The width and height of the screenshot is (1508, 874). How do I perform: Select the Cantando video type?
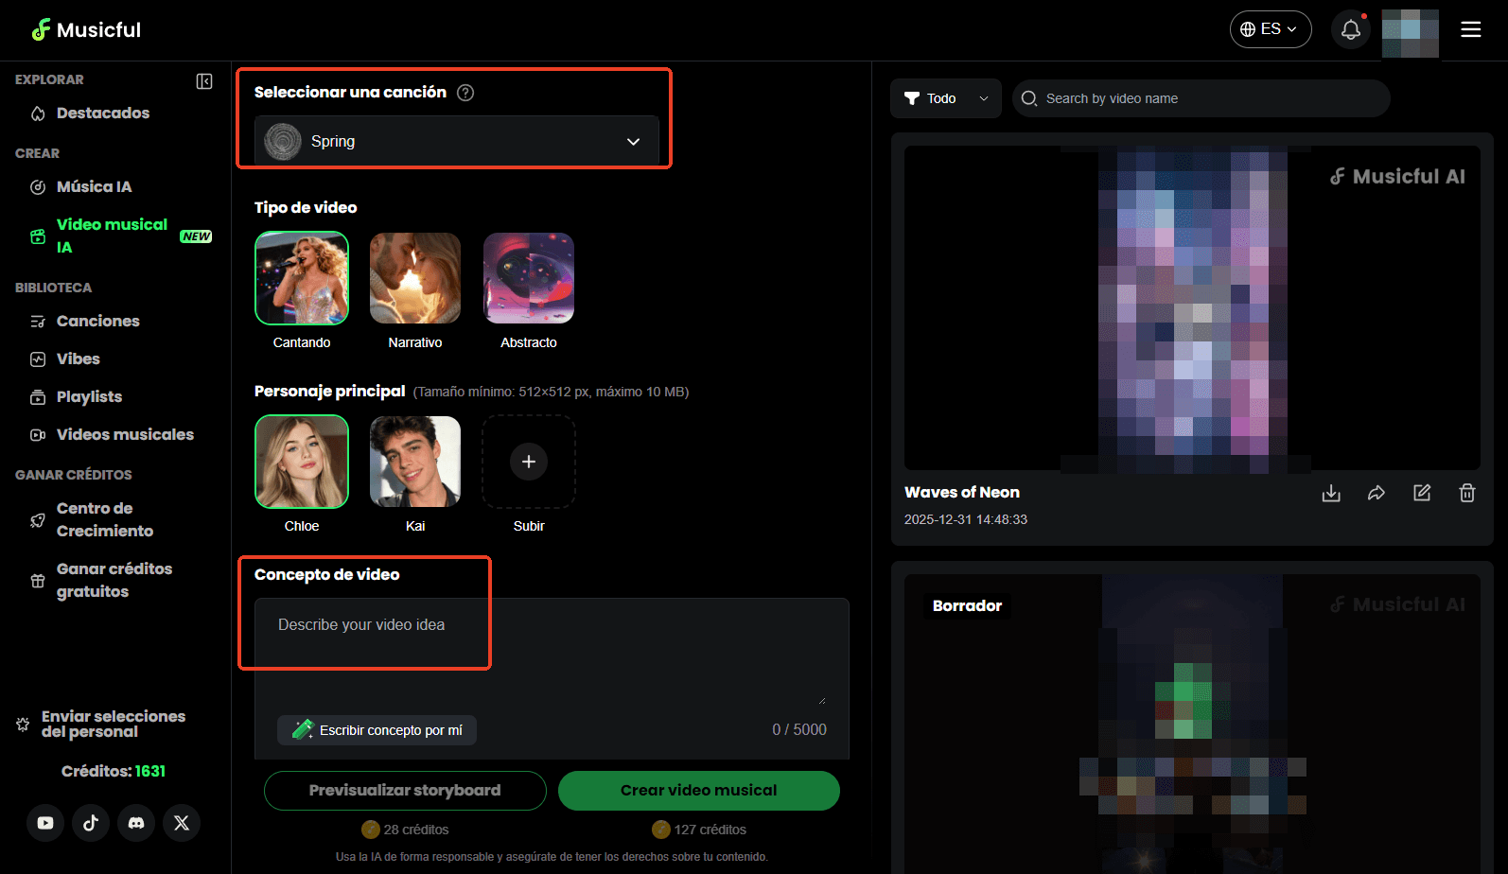tap(302, 278)
